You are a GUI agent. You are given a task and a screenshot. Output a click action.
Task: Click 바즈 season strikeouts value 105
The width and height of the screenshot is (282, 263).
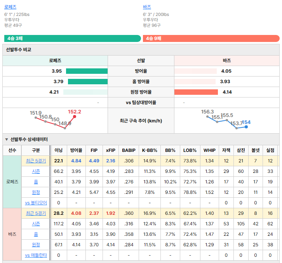(241, 224)
